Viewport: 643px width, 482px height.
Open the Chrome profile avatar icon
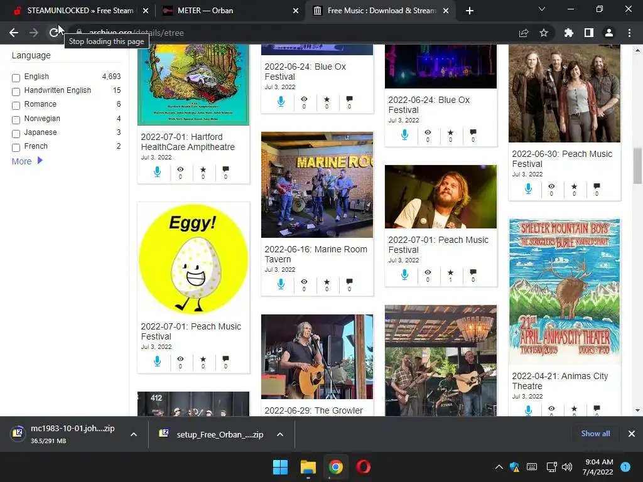click(609, 33)
